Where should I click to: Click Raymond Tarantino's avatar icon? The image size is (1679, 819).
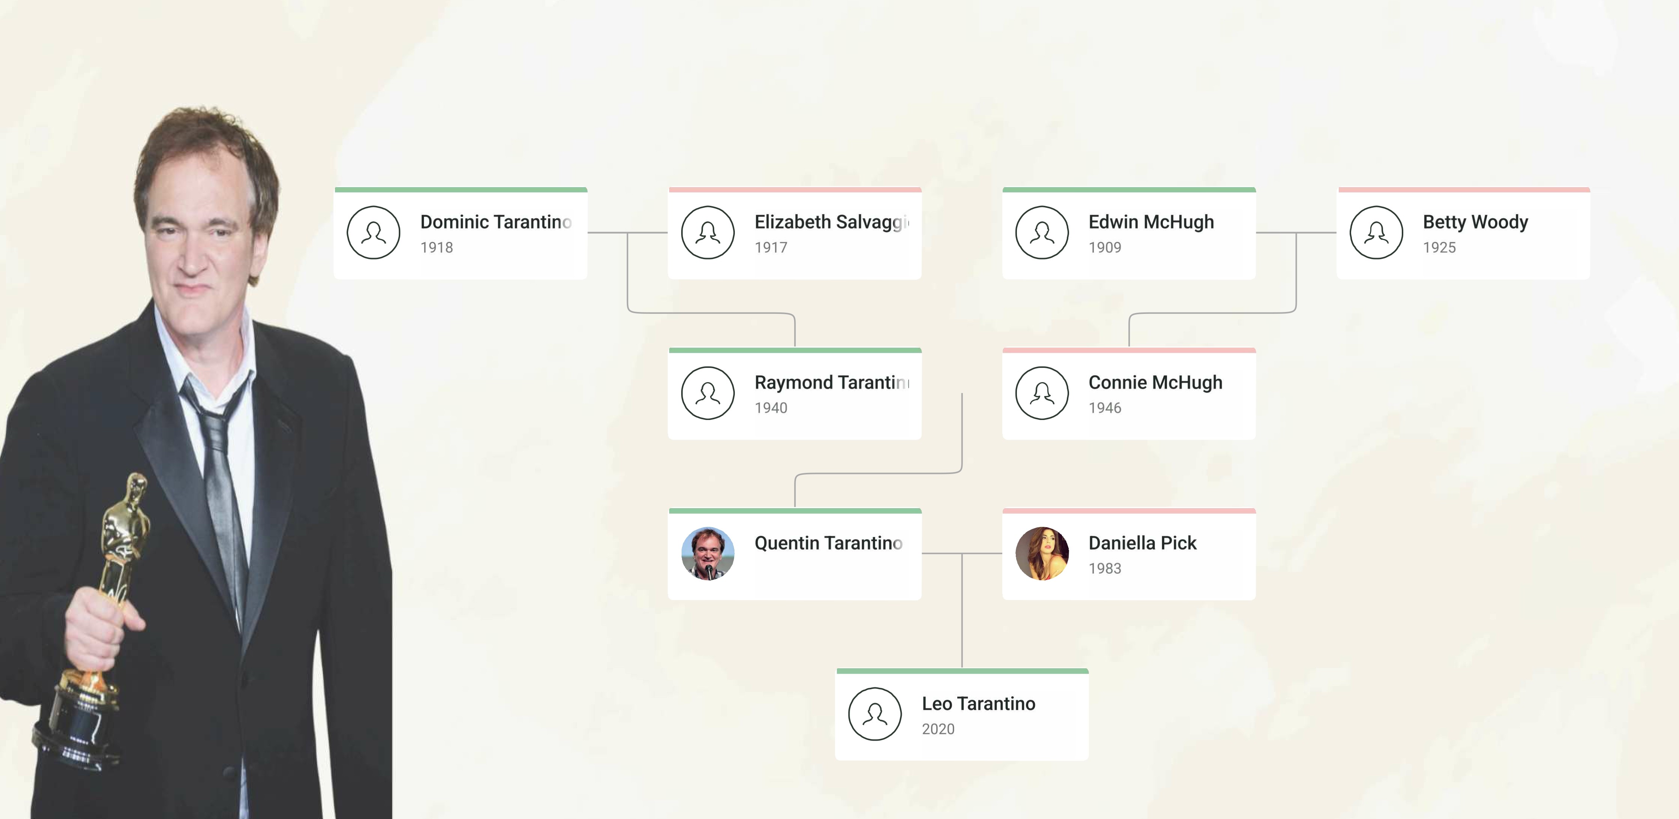click(708, 393)
